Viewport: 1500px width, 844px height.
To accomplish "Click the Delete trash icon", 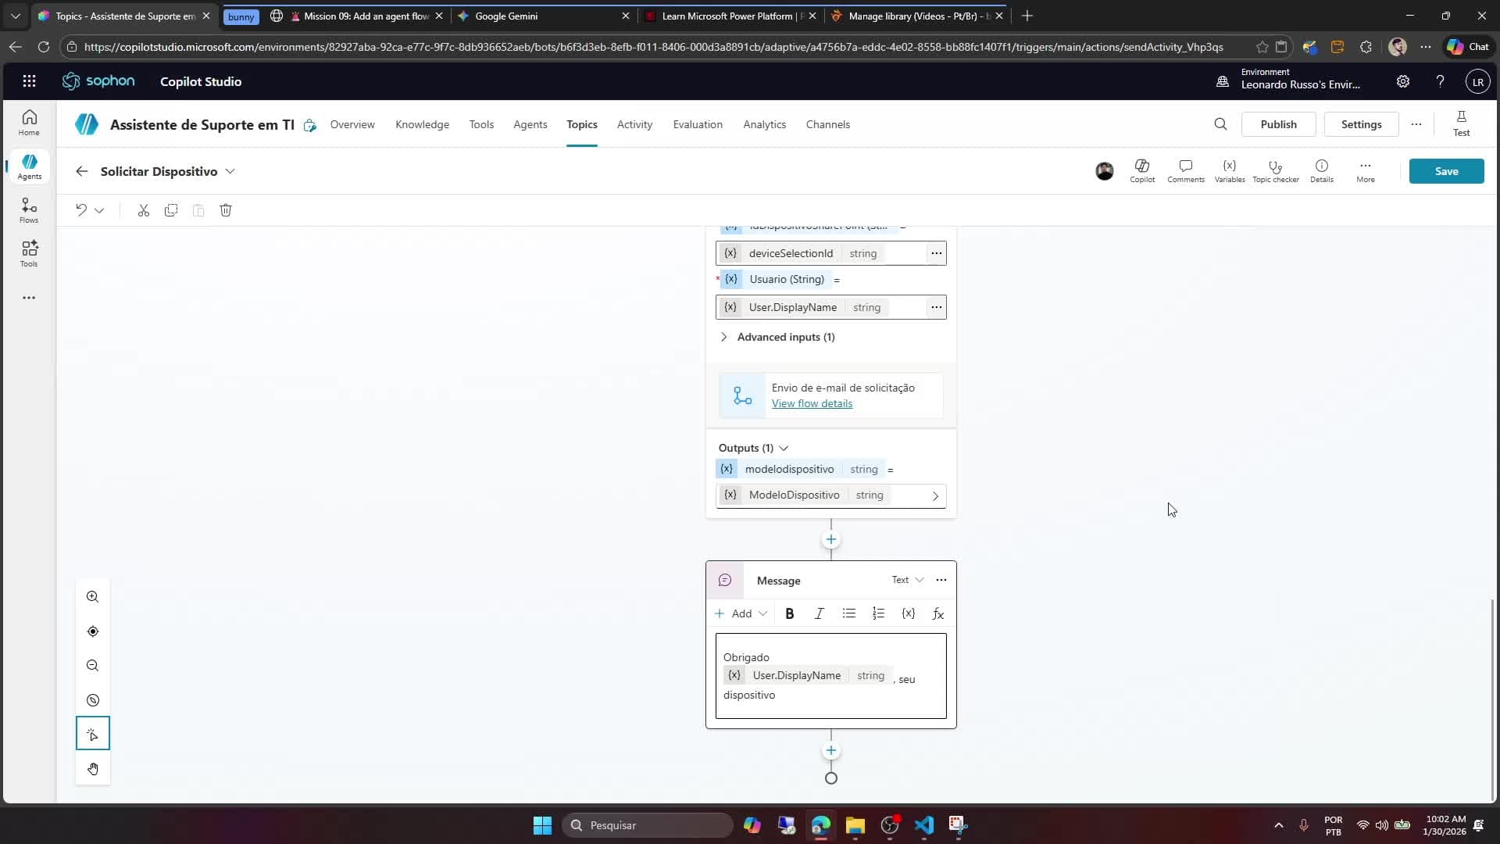I will 226,210.
